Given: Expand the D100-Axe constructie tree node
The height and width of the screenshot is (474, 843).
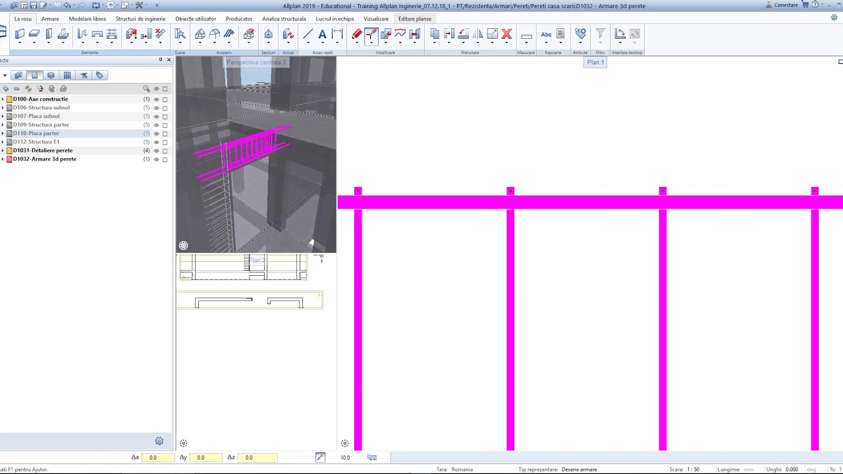Looking at the screenshot, I should [x=3, y=99].
